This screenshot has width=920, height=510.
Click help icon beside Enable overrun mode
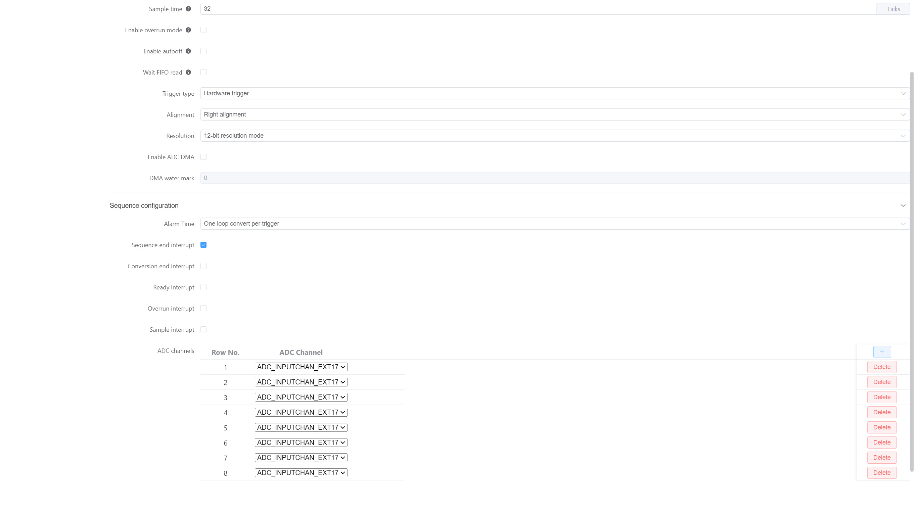[x=188, y=30]
